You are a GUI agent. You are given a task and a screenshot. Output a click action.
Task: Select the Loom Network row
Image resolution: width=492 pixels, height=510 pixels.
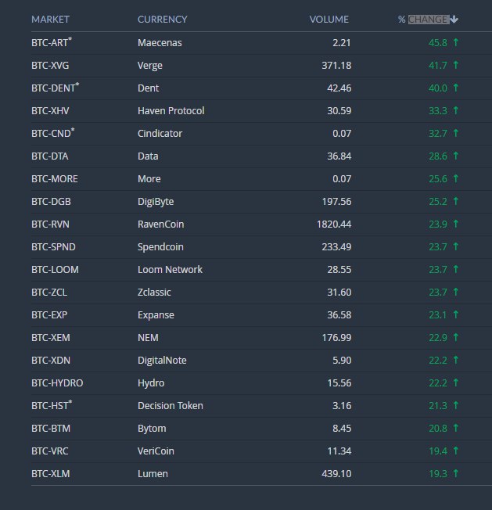261,270
